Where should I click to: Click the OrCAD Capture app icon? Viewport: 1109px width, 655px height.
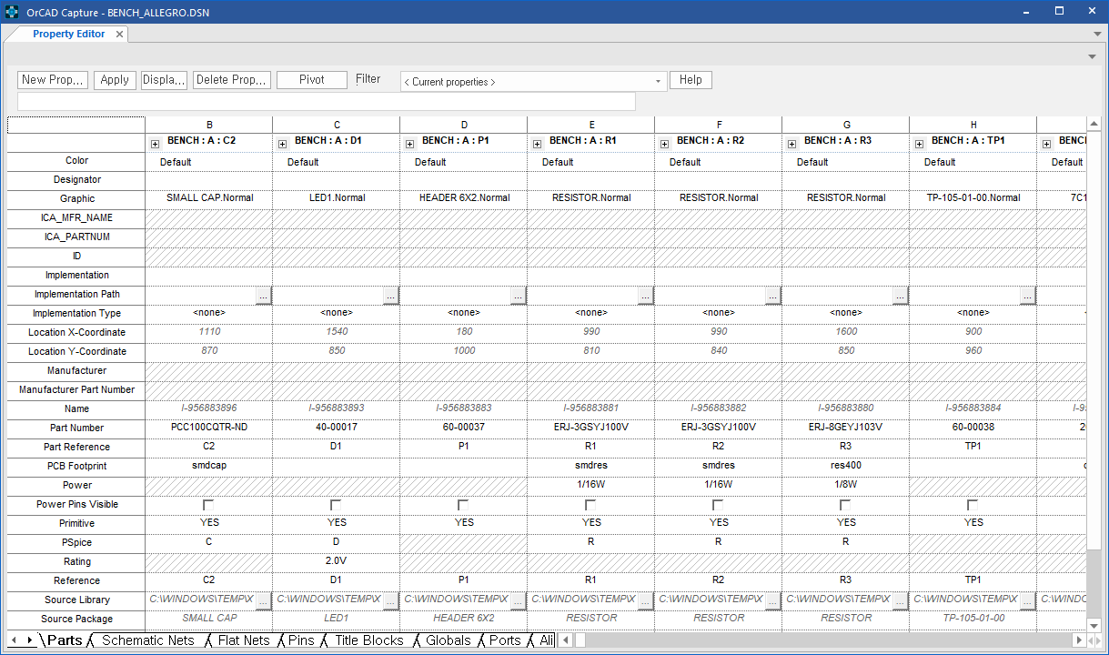[x=12, y=11]
